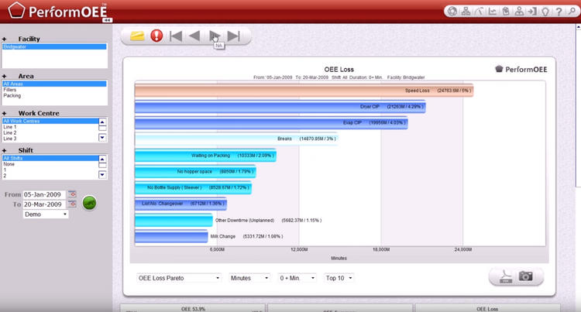The image size is (581, 312).
Task: Export the chart to PDF icon
Action: point(506,277)
